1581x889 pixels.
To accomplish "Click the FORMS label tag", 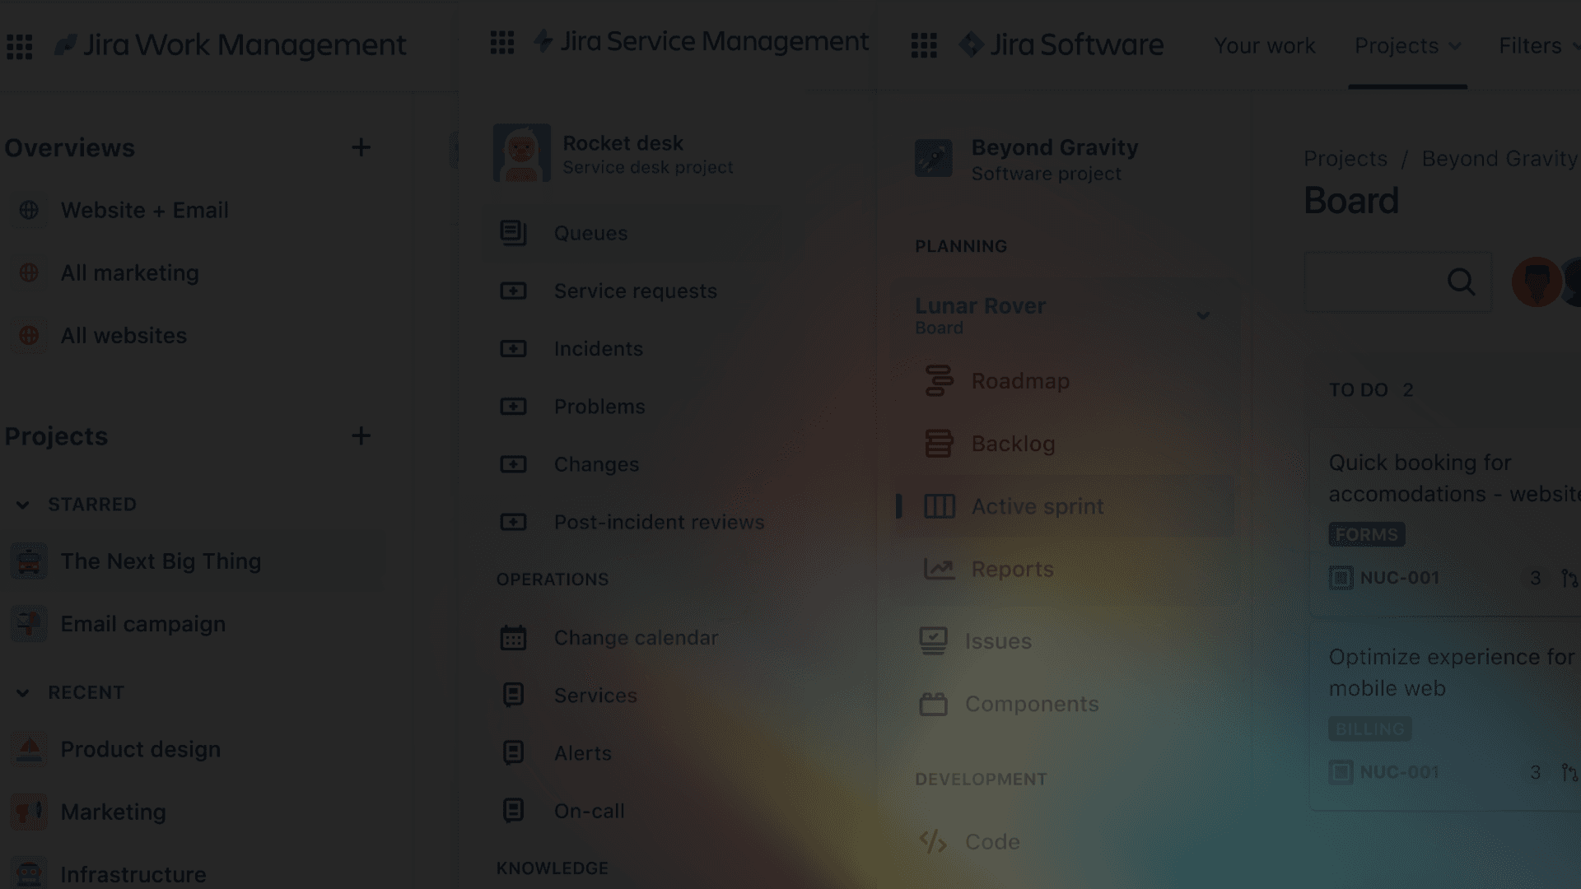I will (1367, 535).
